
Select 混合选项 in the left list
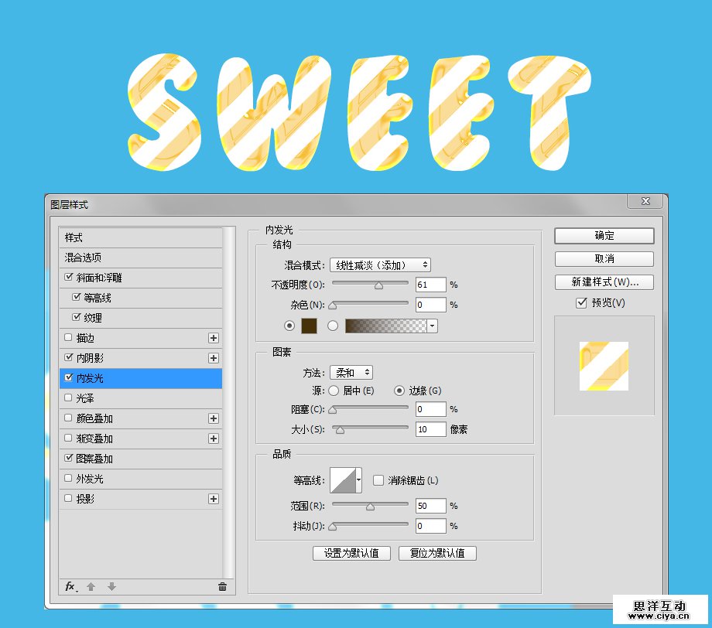pyautogui.click(x=141, y=258)
